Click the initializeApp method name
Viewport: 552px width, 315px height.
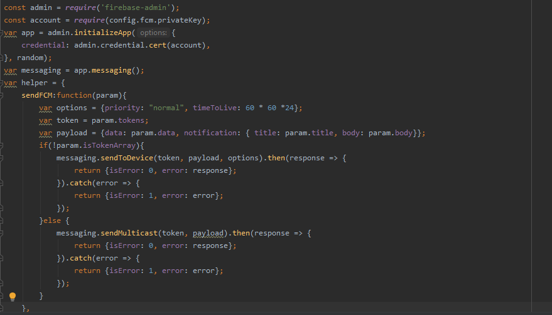(105, 33)
